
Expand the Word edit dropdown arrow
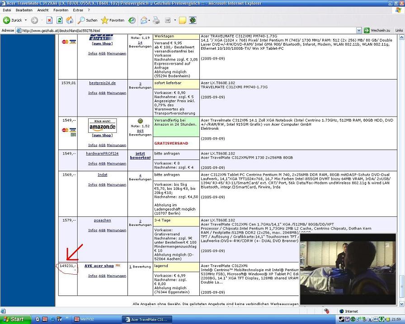pos(175,20)
